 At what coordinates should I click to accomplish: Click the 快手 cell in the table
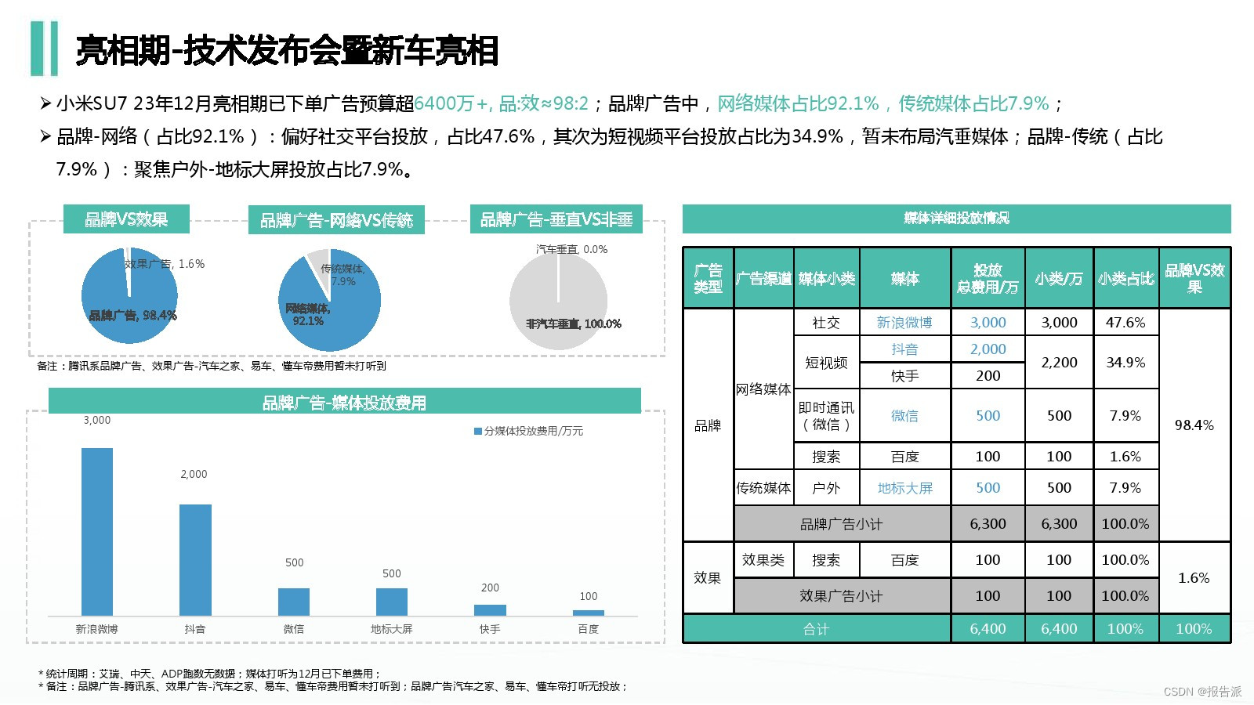pyautogui.click(x=905, y=376)
